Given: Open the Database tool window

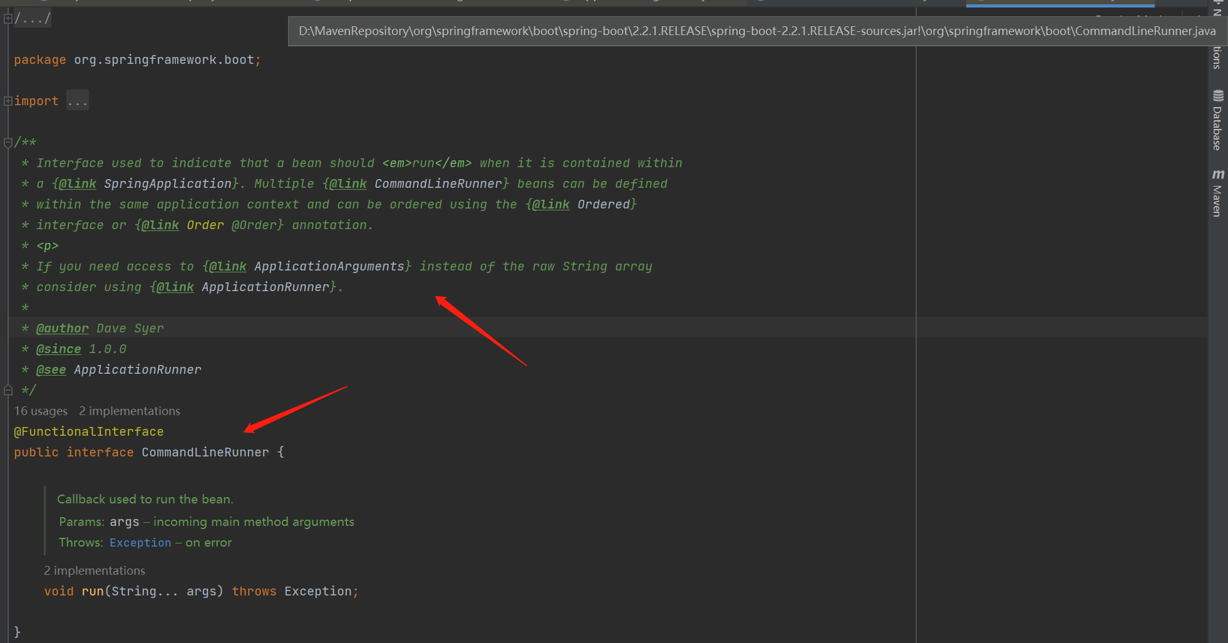Looking at the screenshot, I should (1217, 120).
